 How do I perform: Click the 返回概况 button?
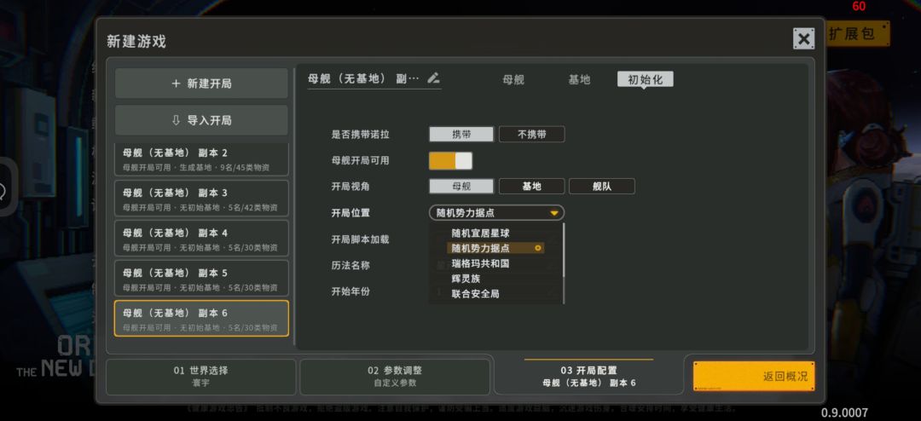pos(754,377)
